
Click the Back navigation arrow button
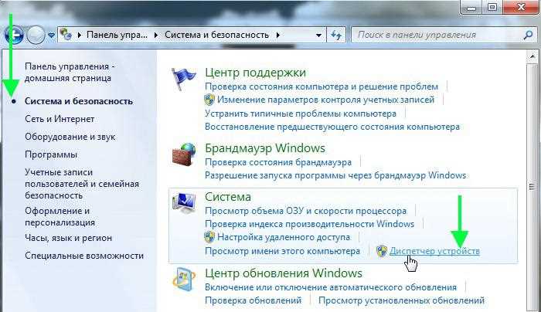point(14,35)
